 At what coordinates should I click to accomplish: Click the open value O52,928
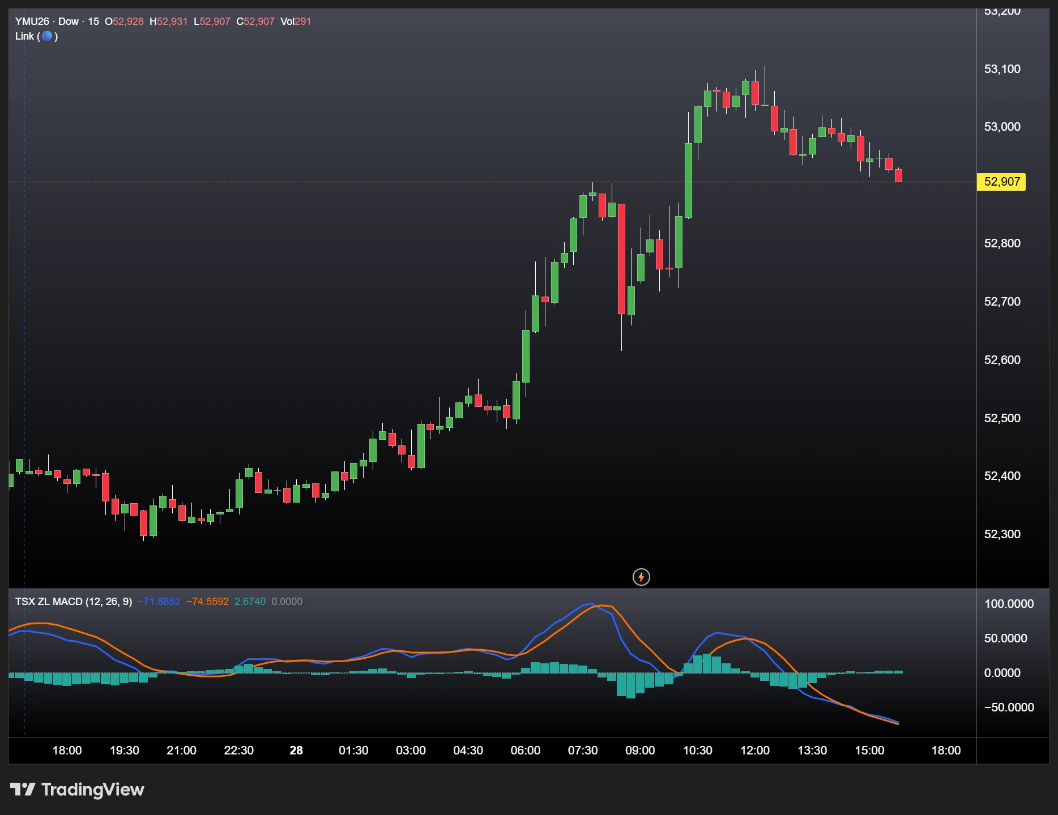pos(124,22)
